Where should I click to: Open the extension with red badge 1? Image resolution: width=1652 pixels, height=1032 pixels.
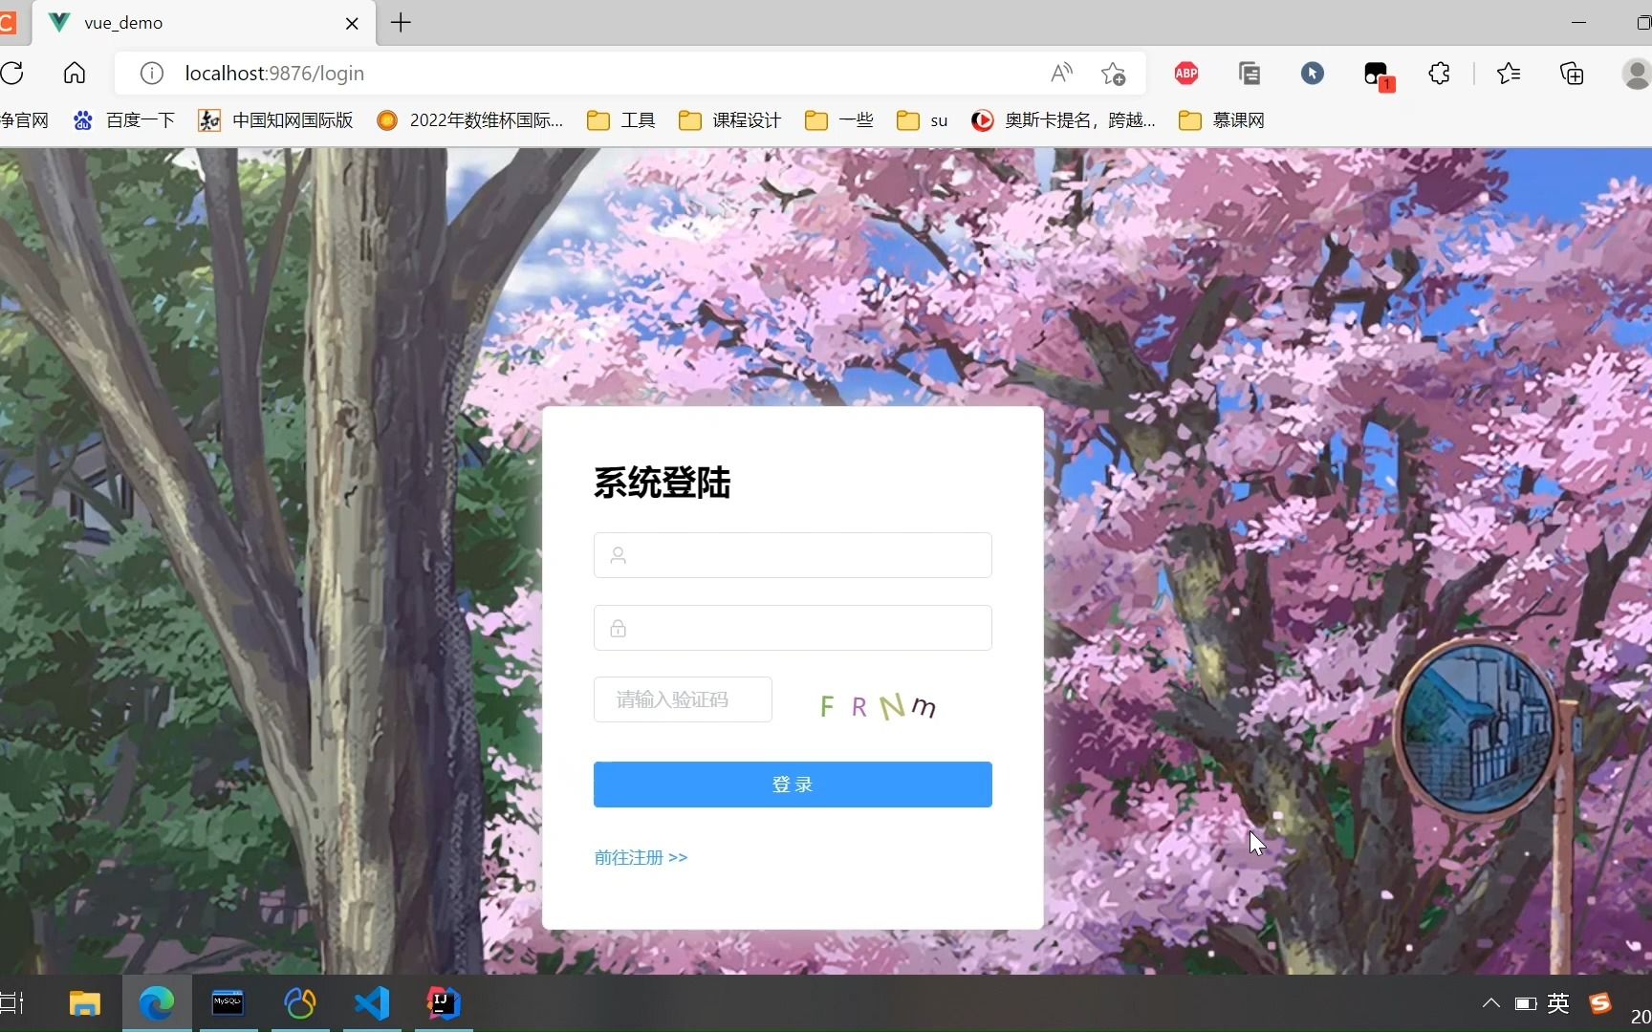point(1378,75)
